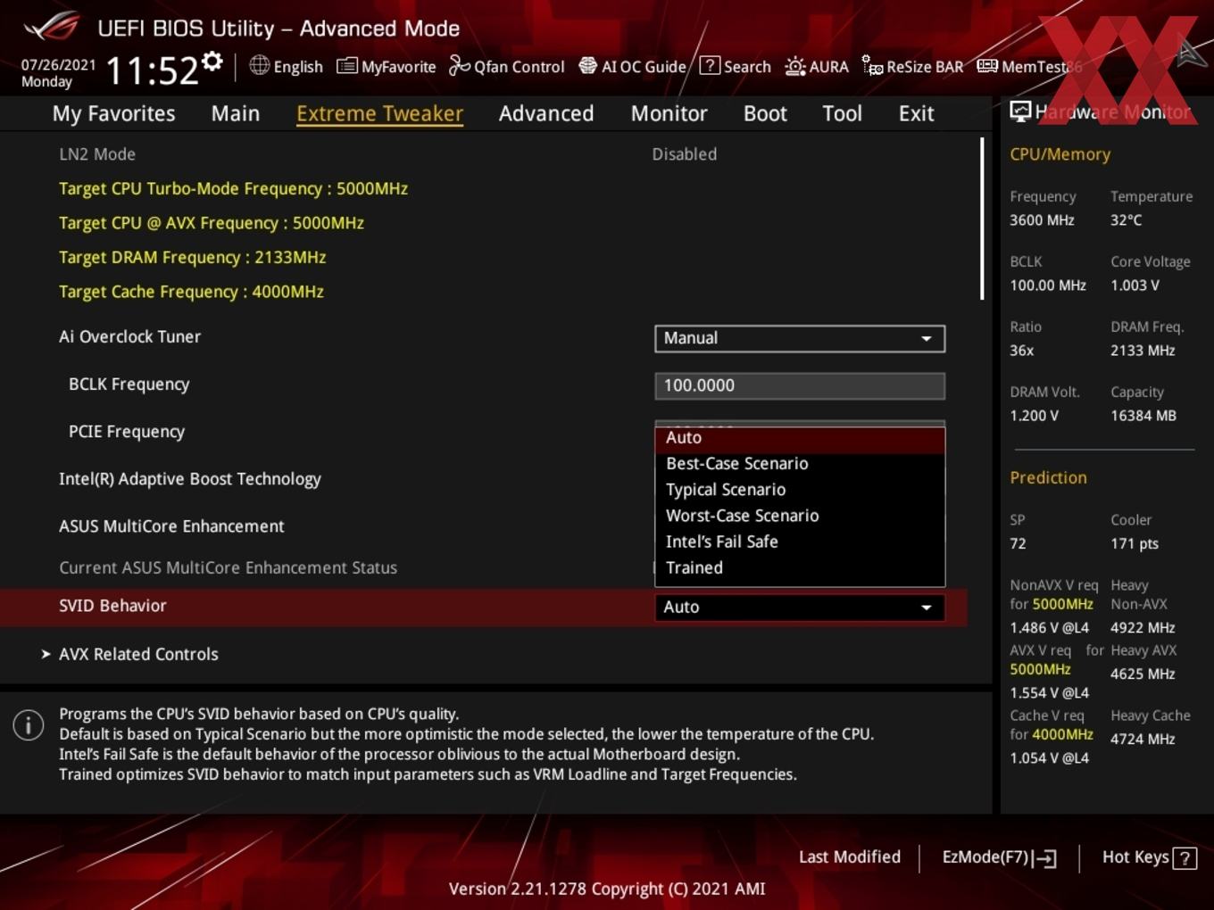The image size is (1214, 910).
Task: Click Target DRAM Frequency : 2133MHz
Action: 192,257
